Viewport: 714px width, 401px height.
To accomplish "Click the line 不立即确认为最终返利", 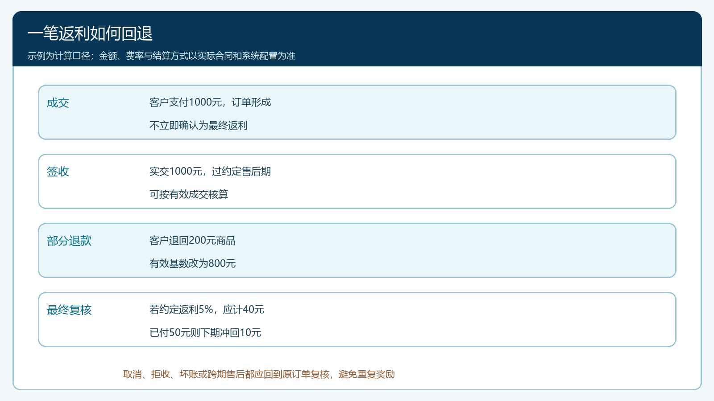I will click(x=199, y=125).
